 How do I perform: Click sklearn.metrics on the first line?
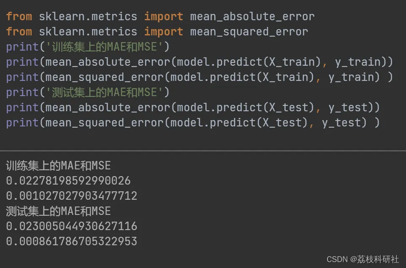(88, 16)
